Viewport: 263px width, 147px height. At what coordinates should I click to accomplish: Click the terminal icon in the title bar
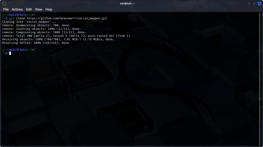(4, 3)
